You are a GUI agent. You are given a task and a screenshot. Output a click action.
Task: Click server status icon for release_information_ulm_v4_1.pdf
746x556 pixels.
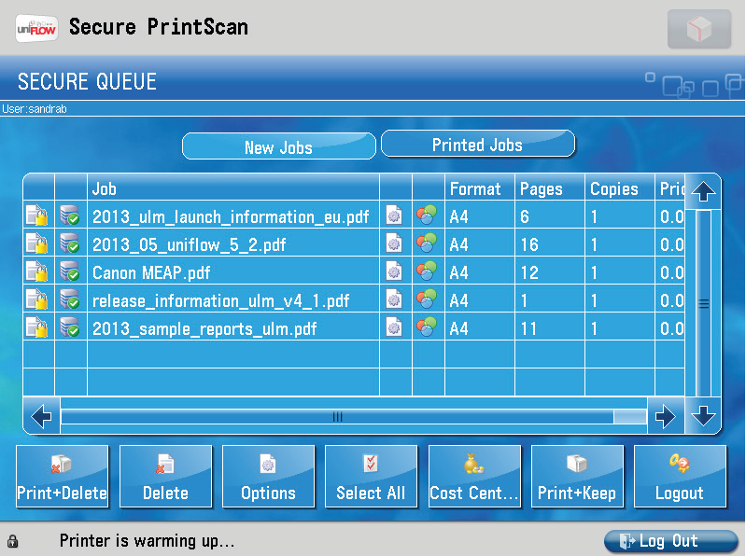[70, 299]
